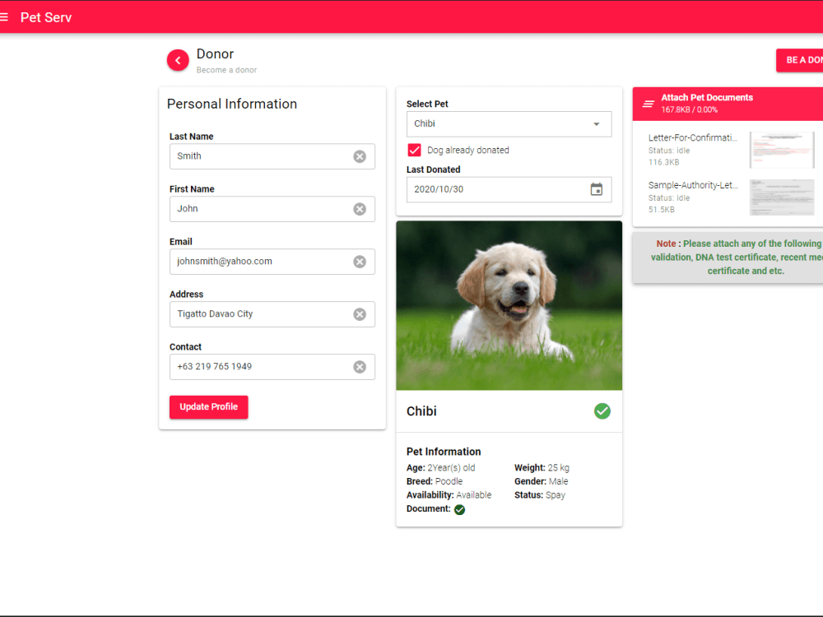823x617 pixels.
Task: Click the green checkmark next to Chibi
Action: [x=602, y=411]
